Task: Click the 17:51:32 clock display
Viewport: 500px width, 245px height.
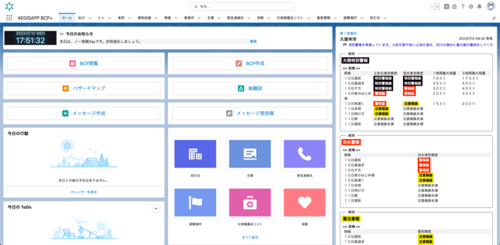Action: pyautogui.click(x=31, y=40)
